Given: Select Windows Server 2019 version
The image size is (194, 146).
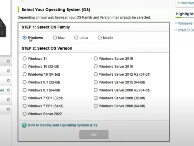Looking at the screenshot, I should coord(96,59).
